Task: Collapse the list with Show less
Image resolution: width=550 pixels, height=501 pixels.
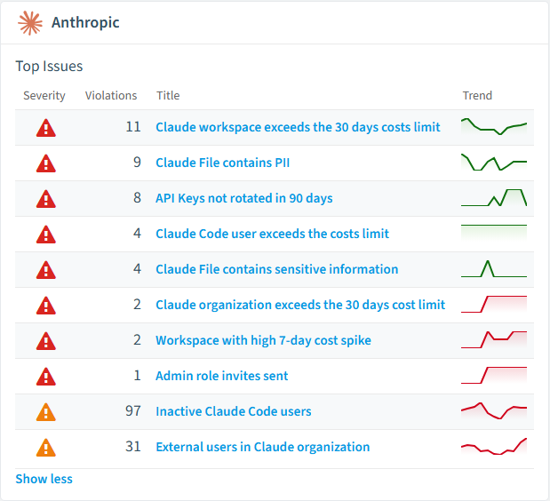Action: (44, 479)
